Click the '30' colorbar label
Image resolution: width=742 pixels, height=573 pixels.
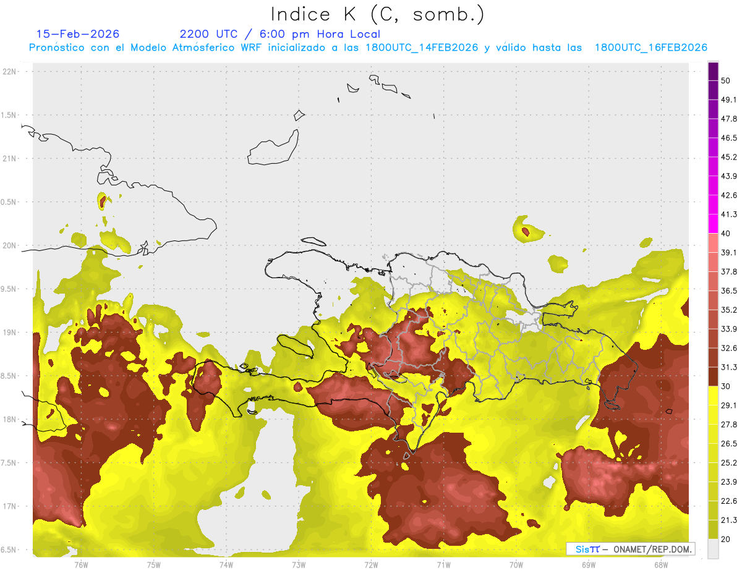pos(726,386)
